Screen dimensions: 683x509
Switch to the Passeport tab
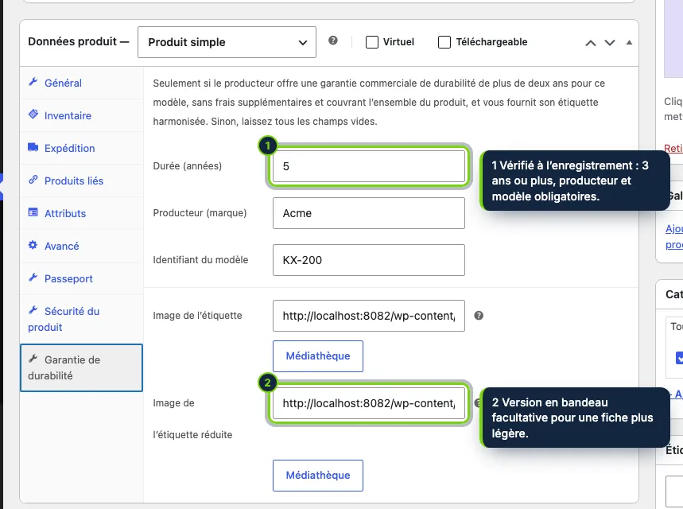click(81, 279)
